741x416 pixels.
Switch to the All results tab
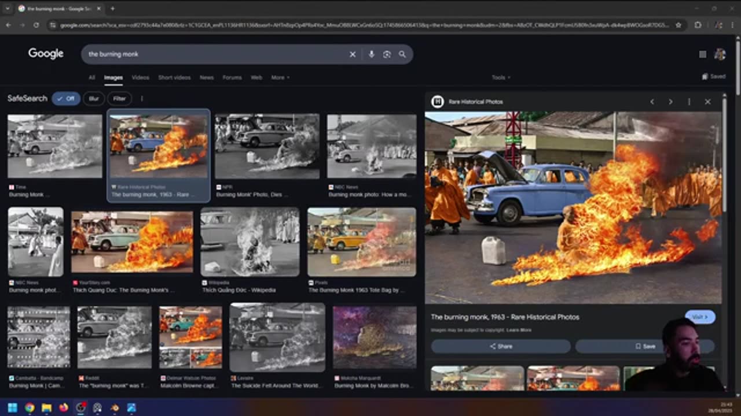(91, 77)
